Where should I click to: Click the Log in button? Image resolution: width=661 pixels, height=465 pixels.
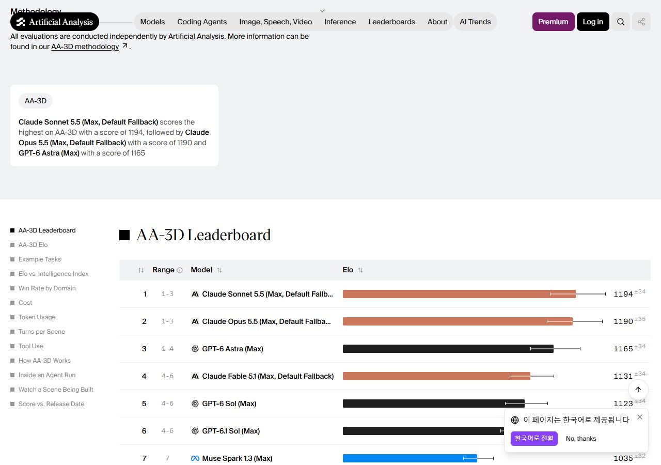point(593,22)
